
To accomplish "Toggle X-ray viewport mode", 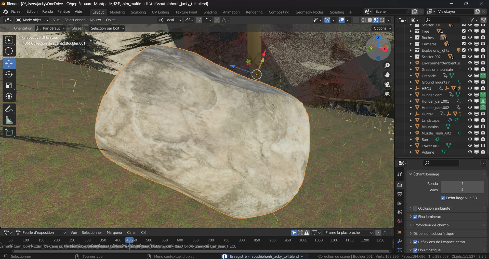I will pos(356,20).
